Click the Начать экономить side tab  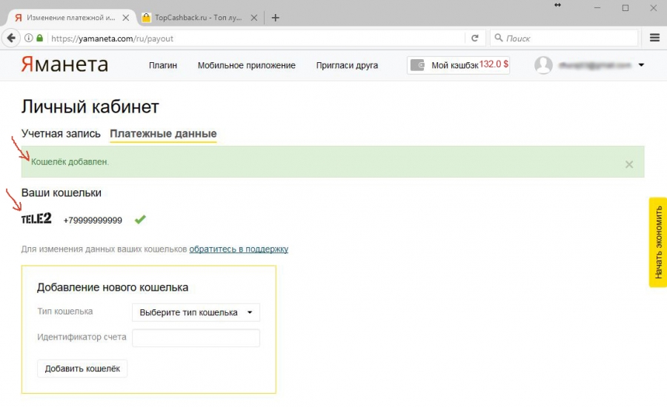tap(658, 242)
